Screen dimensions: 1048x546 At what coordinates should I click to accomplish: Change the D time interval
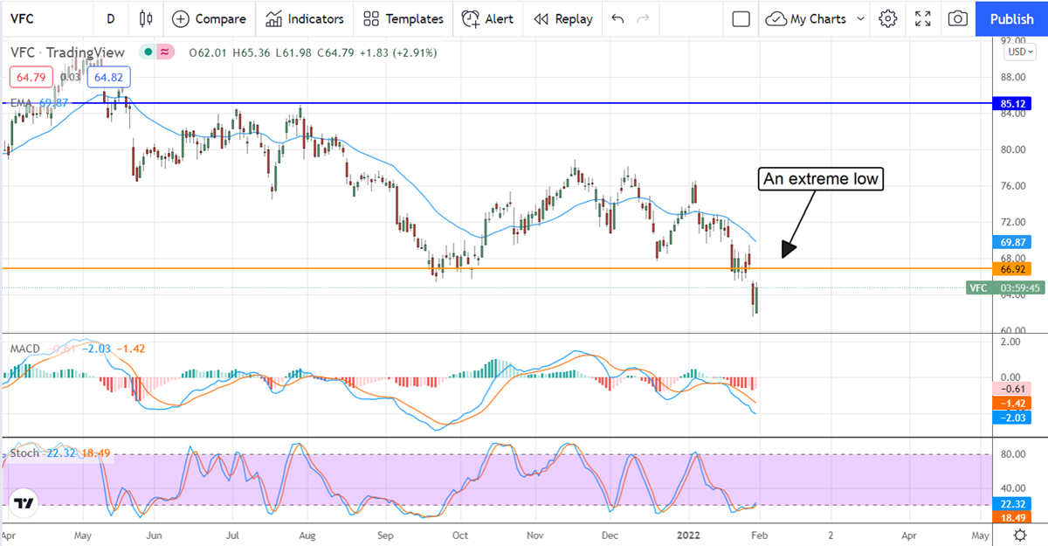110,18
